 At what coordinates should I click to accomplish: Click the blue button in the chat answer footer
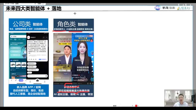[x=43, y=59]
